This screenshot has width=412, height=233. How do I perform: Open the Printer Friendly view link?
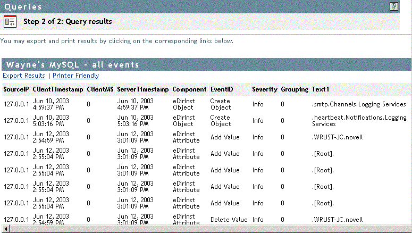[75, 76]
